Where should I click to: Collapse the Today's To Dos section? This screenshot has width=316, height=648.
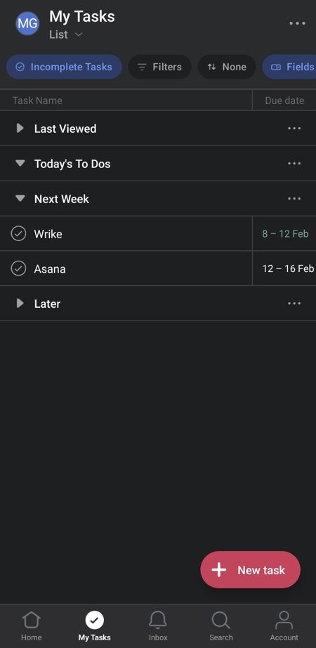click(x=20, y=163)
